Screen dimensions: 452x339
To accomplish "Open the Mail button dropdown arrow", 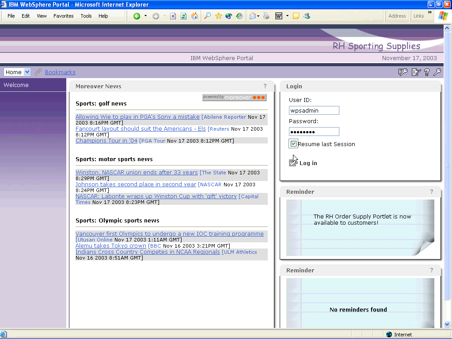I will coord(258,16).
